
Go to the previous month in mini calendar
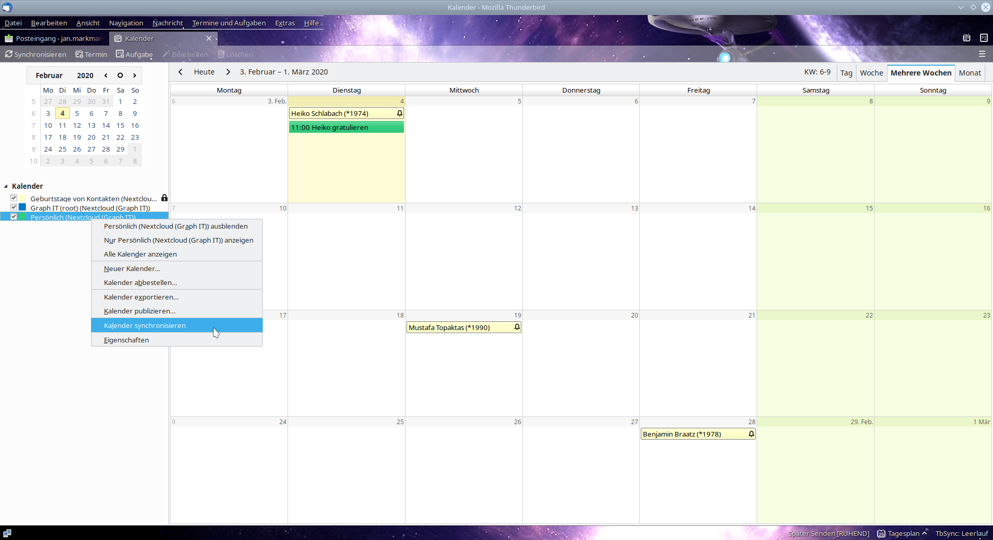click(106, 76)
